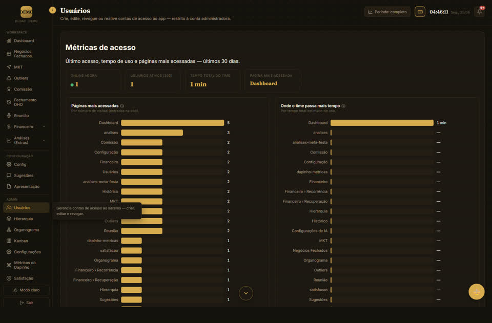Viewport: 492px width, 323px height.
Task: Click info icon beside Páginas mais acessadas
Action: click(122, 106)
